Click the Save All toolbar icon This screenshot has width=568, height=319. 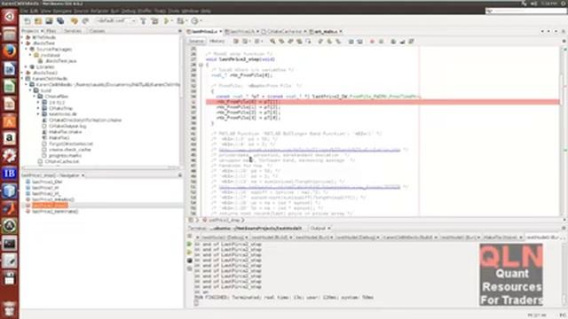click(60, 21)
